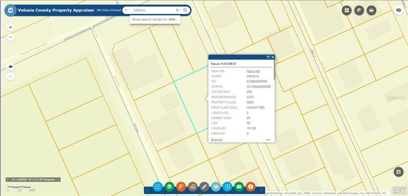Go to next widgets with right arrow
The width and height of the screenshot is (408, 196).
tap(261, 190)
